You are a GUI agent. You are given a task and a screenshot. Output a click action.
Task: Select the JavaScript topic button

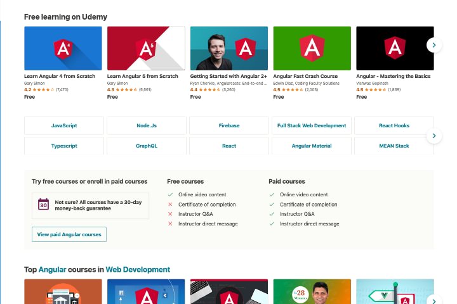pos(64,125)
